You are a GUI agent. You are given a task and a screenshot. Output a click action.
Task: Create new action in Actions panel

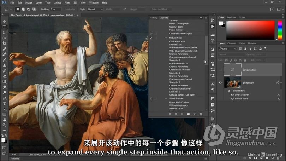pos(195,114)
